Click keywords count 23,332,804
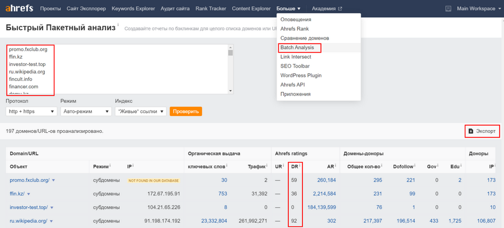The image size is (504, 228). coord(214,221)
